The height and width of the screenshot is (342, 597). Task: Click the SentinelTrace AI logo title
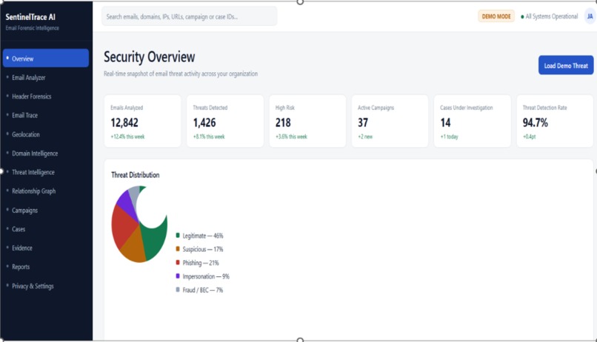click(30, 17)
